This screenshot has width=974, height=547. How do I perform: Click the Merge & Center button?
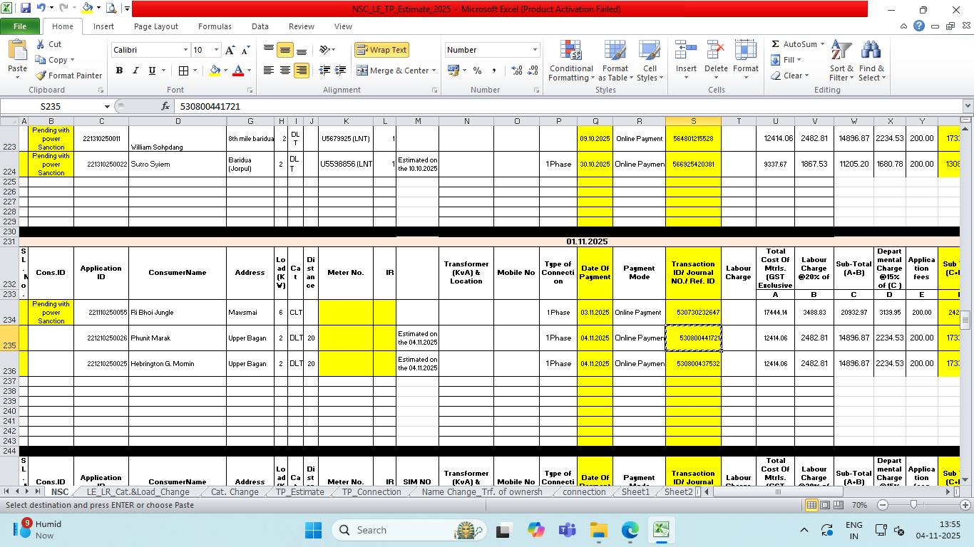coord(393,71)
